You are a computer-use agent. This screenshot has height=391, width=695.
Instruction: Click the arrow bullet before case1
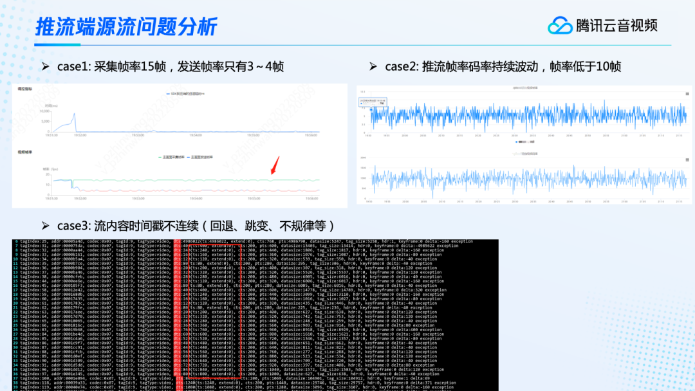tap(45, 66)
